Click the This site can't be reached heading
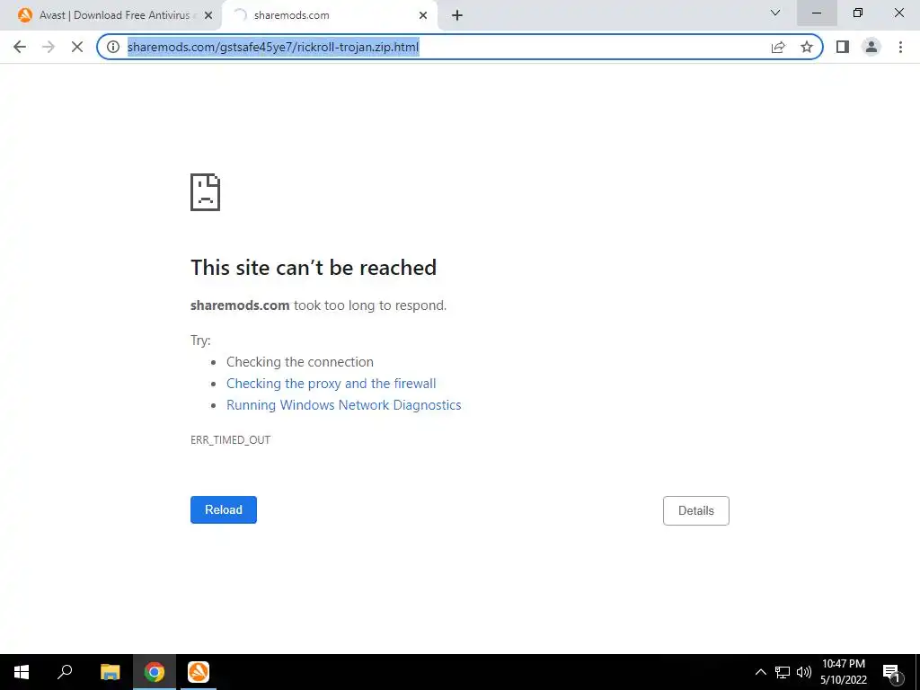920x690 pixels. pyautogui.click(x=314, y=268)
